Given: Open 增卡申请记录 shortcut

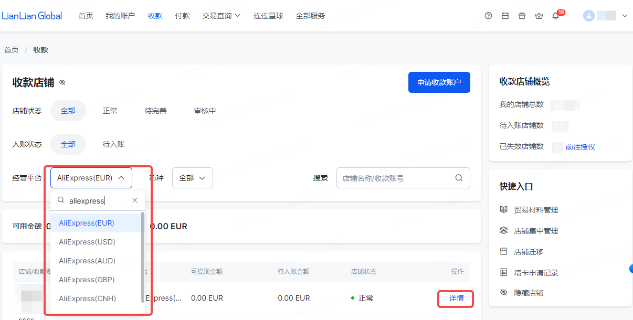Looking at the screenshot, I should tap(536, 273).
